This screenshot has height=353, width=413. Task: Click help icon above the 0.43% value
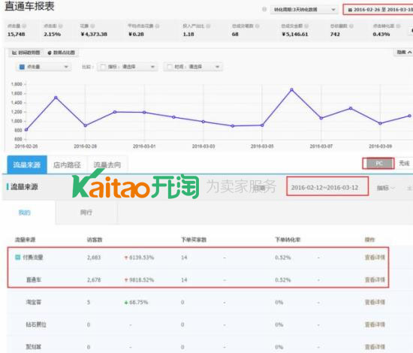click(x=398, y=26)
